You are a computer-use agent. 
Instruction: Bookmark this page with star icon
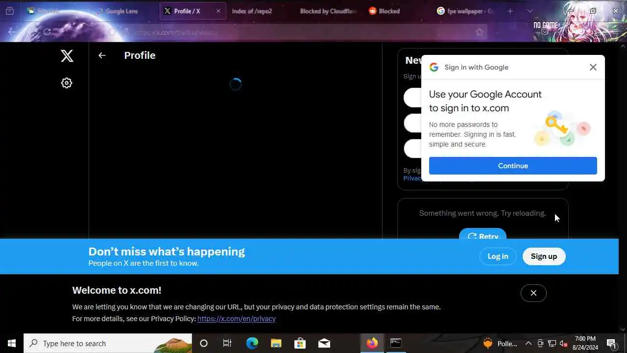(480, 32)
